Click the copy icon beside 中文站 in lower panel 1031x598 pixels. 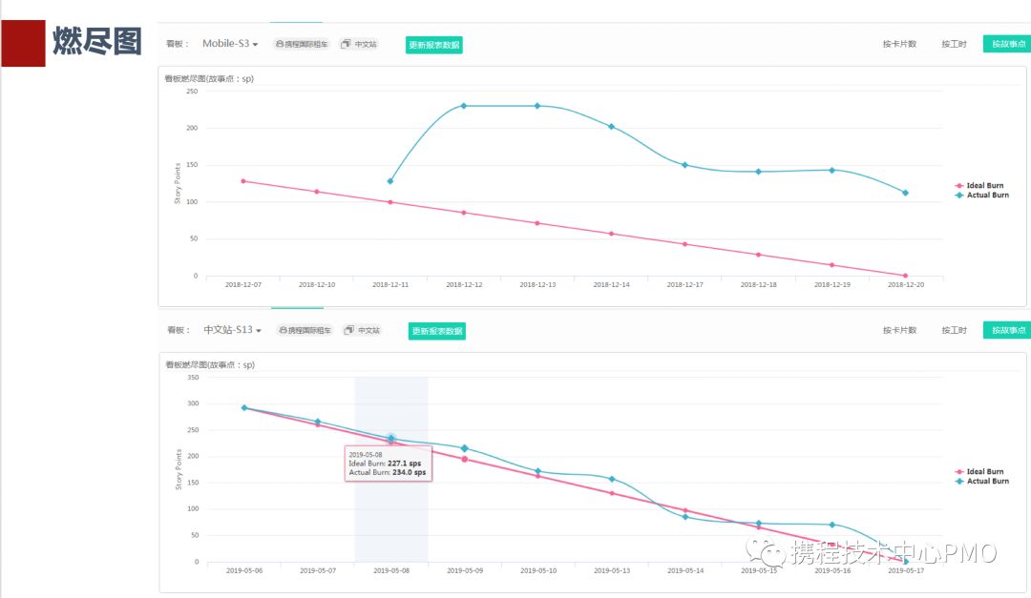coord(348,330)
